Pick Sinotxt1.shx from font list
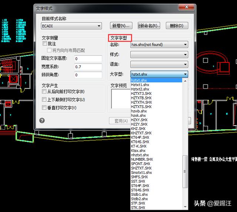The height and width of the screenshot is (212, 237). [x=156, y=172]
